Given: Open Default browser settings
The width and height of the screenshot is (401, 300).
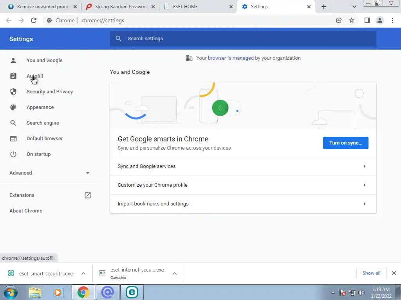Looking at the screenshot, I should pos(45,139).
